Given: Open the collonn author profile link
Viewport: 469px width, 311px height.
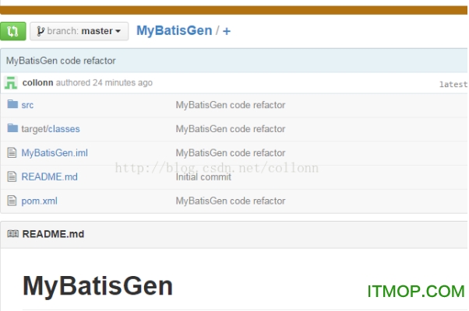Looking at the screenshot, I should coord(37,82).
